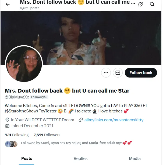Viewport: 163px width, 165px height.
Task: Click the mutual follower avatars cluster
Action: 11,144
